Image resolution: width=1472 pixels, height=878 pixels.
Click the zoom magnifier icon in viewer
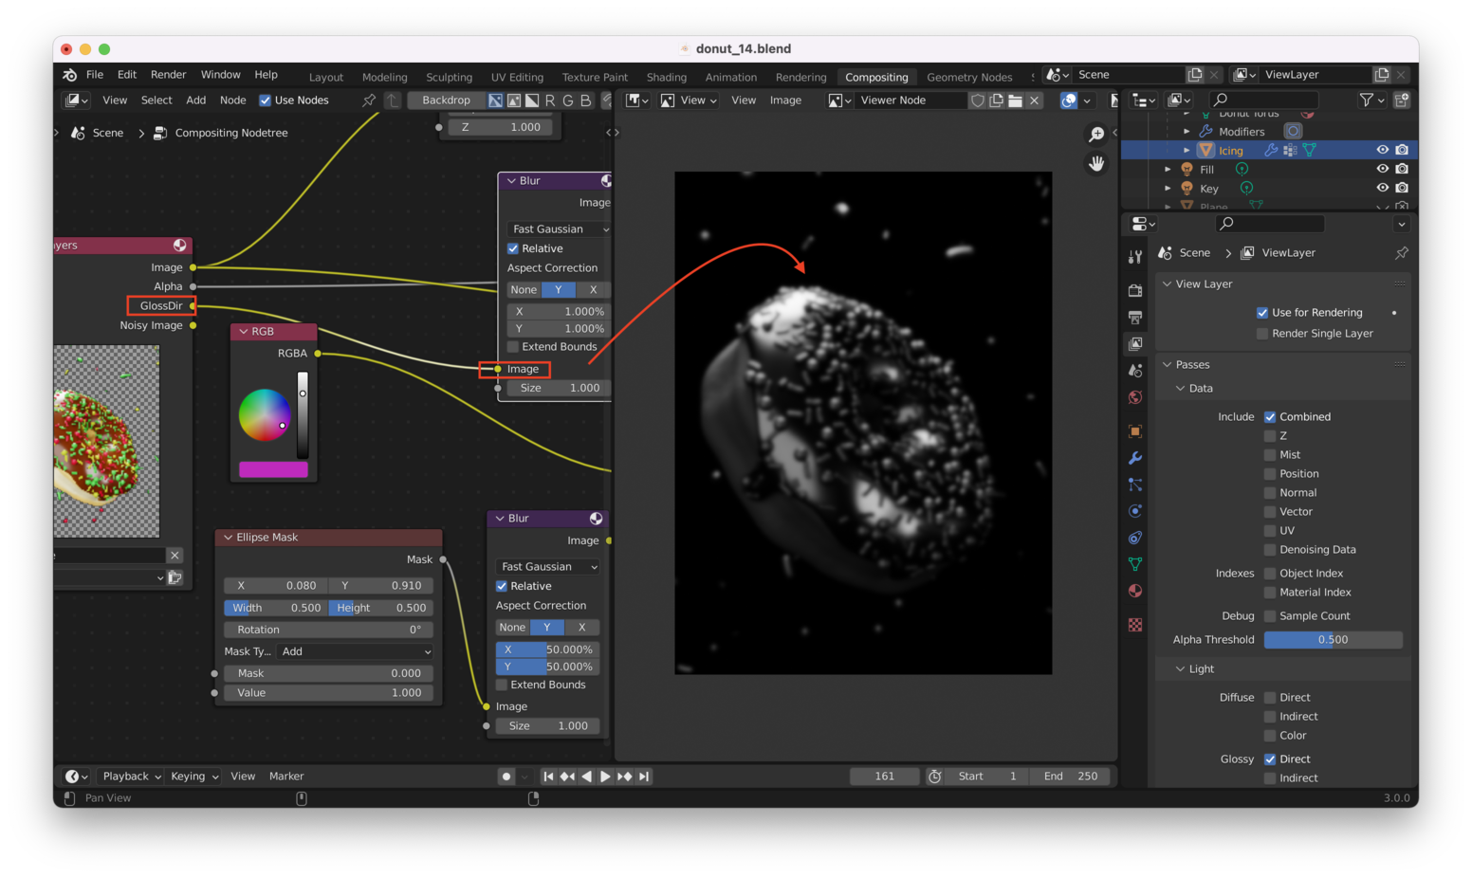(1096, 135)
